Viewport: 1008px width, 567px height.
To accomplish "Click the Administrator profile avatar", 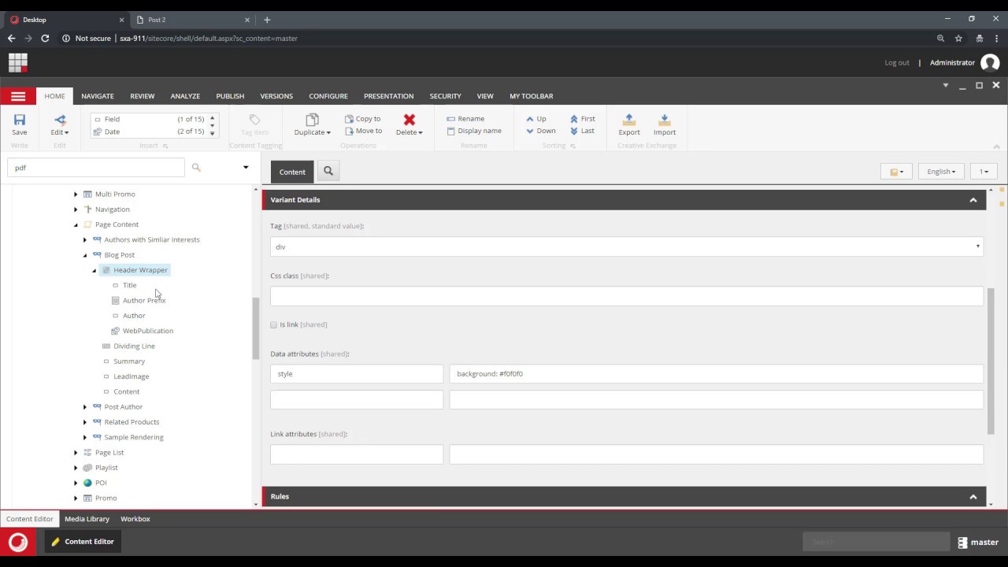I will point(990,63).
